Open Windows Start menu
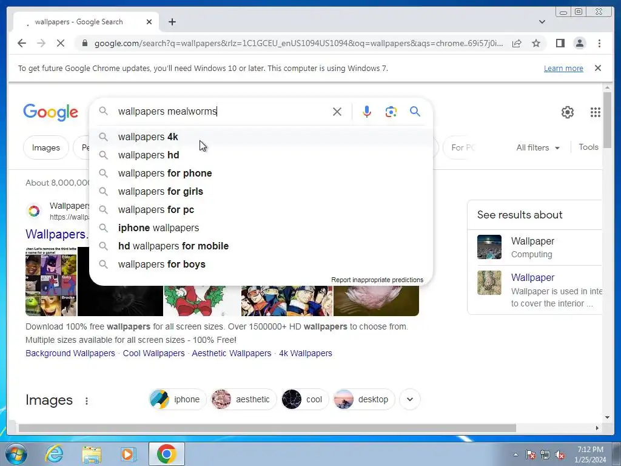 pos(16,454)
